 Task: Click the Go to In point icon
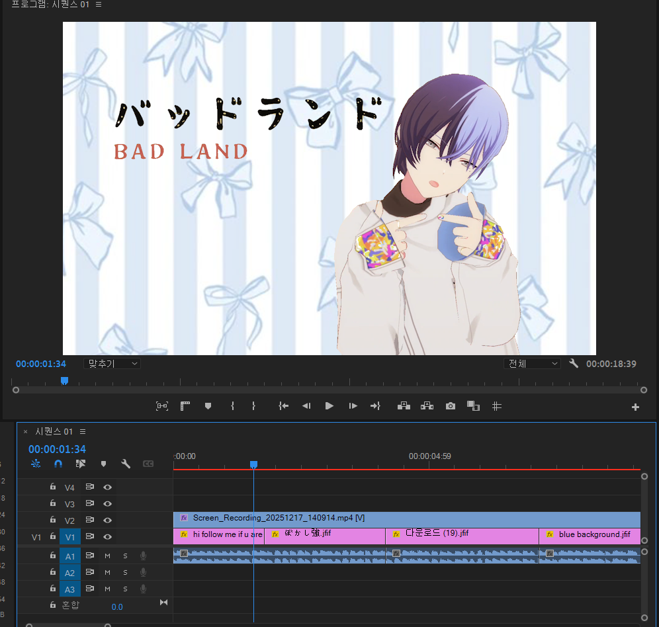284,406
